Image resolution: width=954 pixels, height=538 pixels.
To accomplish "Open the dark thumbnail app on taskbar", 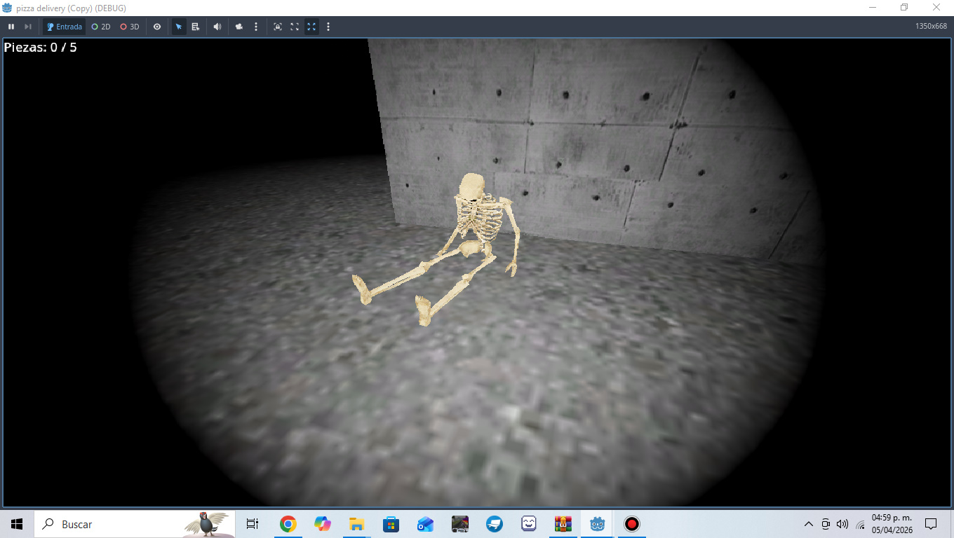I will click(459, 524).
